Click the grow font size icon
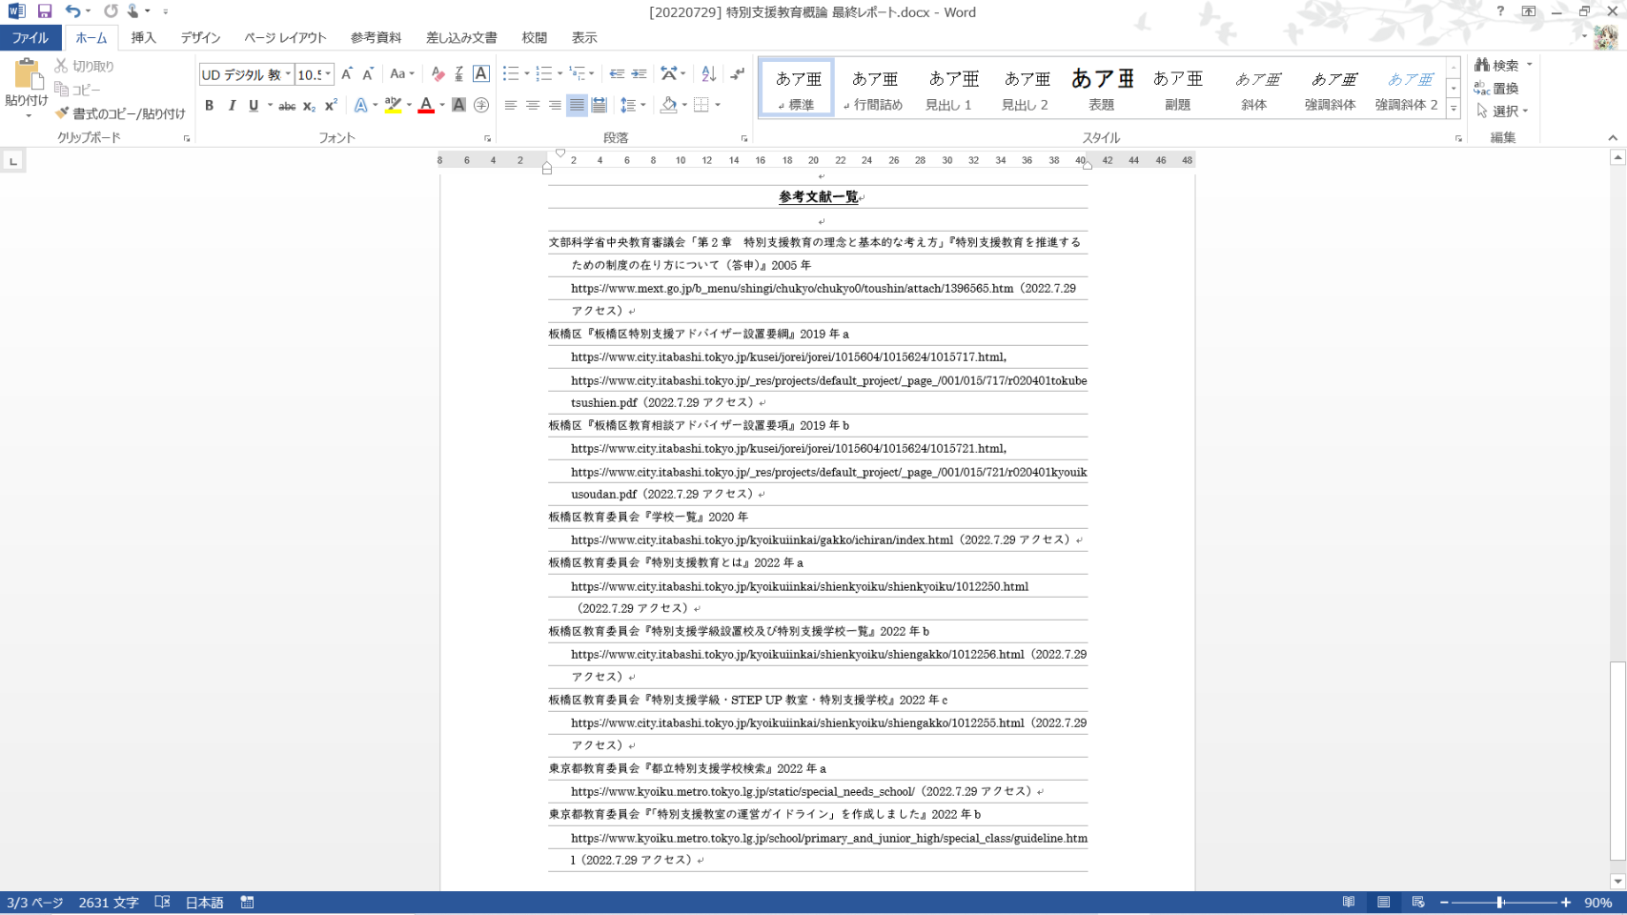This screenshot has width=1627, height=915. (347, 74)
